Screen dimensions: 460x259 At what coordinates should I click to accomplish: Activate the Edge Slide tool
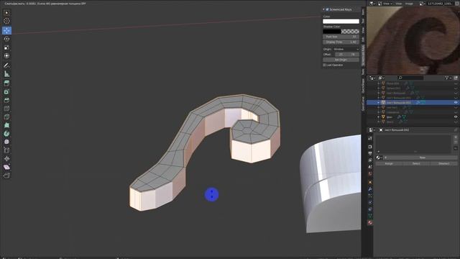[x=6, y=150]
